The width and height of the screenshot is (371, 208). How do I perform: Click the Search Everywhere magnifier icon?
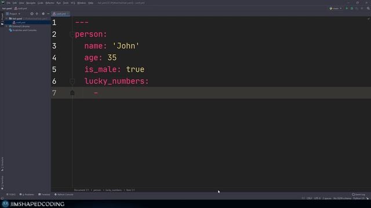tap(368, 8)
